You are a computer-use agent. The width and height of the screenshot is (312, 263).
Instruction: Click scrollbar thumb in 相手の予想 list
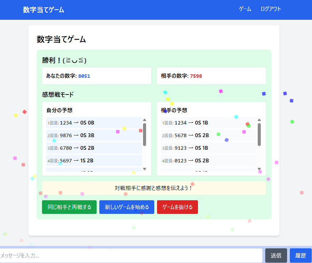pyautogui.click(x=259, y=135)
